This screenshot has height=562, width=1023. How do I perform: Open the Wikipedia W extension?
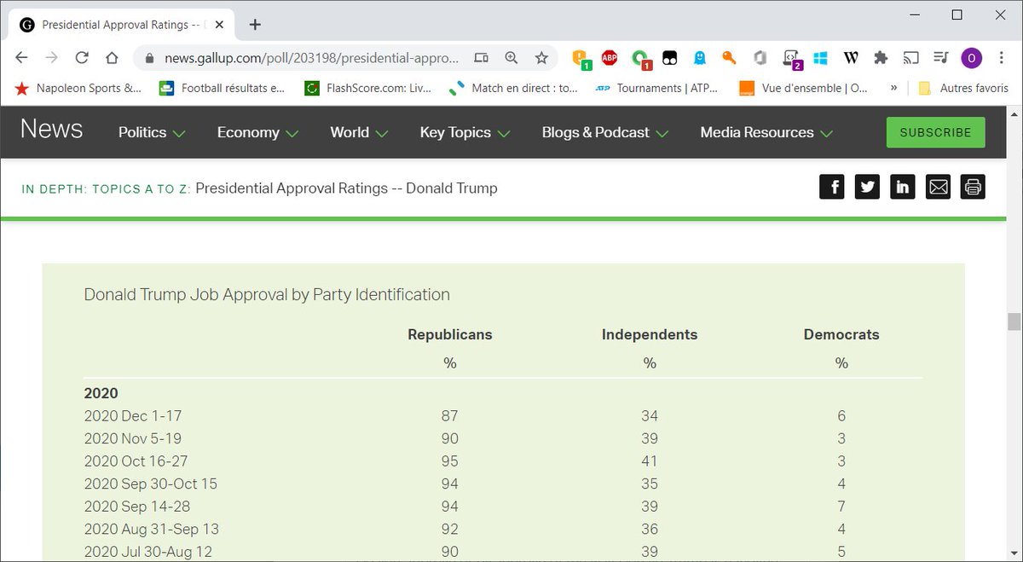[851, 58]
